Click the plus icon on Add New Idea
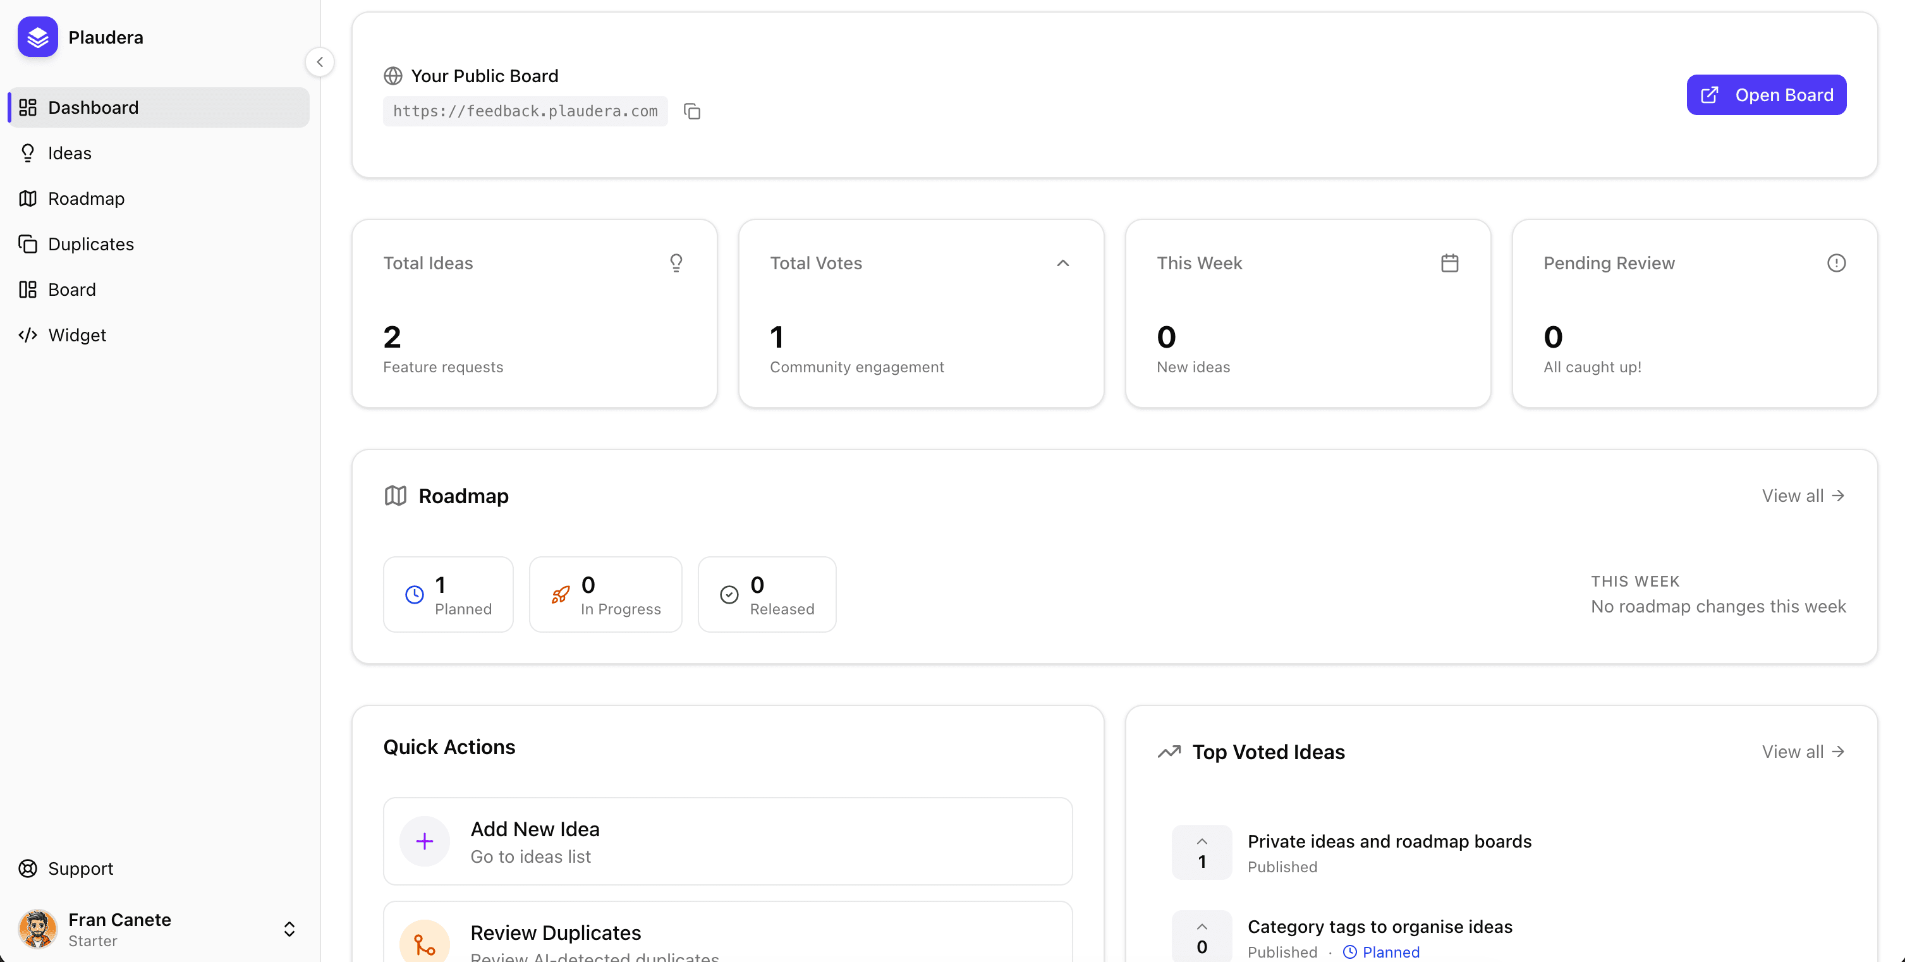The width and height of the screenshot is (1905, 962). [x=423, y=841]
